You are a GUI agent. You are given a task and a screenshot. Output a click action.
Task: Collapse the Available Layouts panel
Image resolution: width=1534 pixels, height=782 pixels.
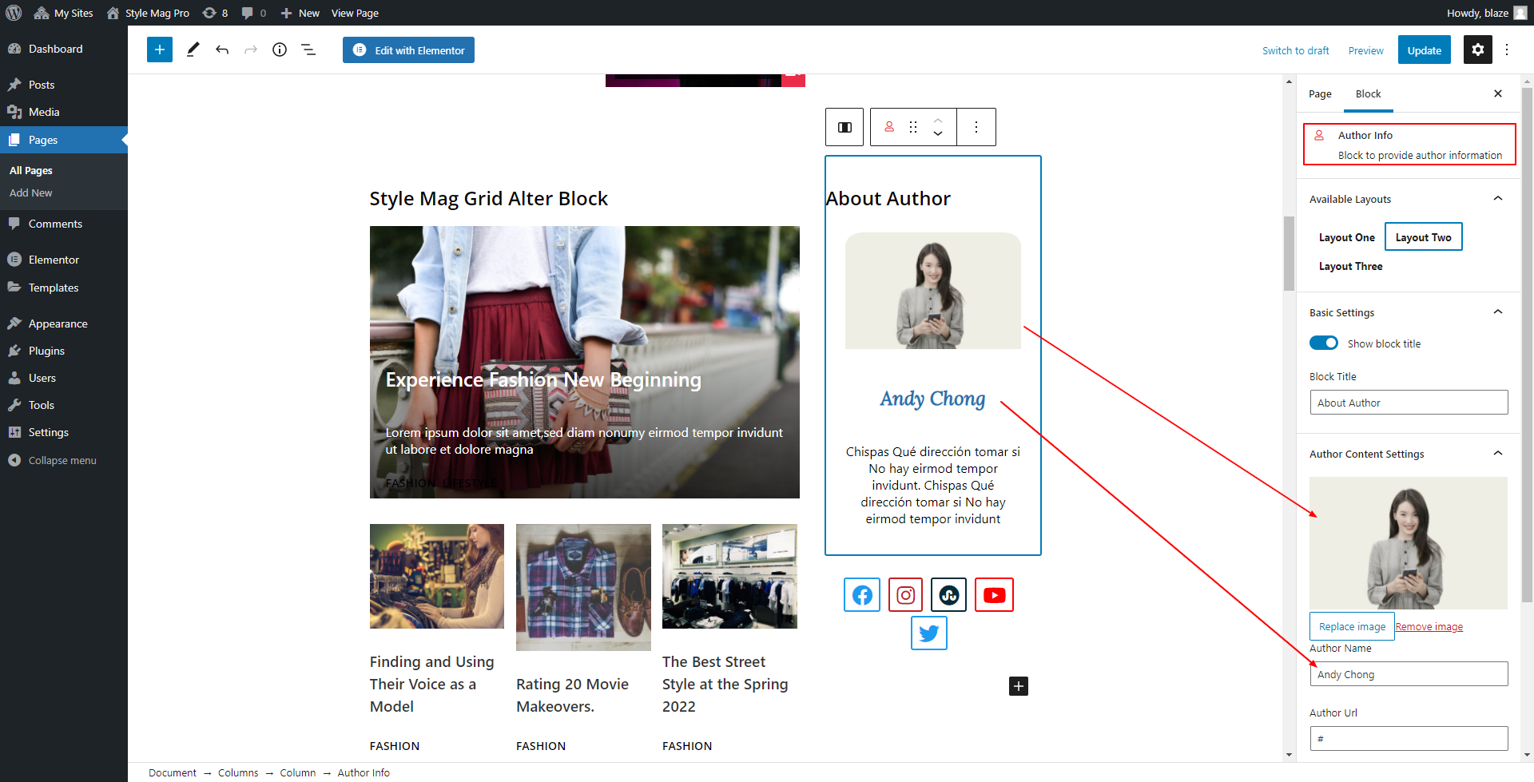(1498, 199)
